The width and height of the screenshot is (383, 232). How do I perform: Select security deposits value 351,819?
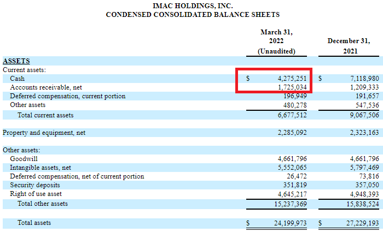[295, 185]
